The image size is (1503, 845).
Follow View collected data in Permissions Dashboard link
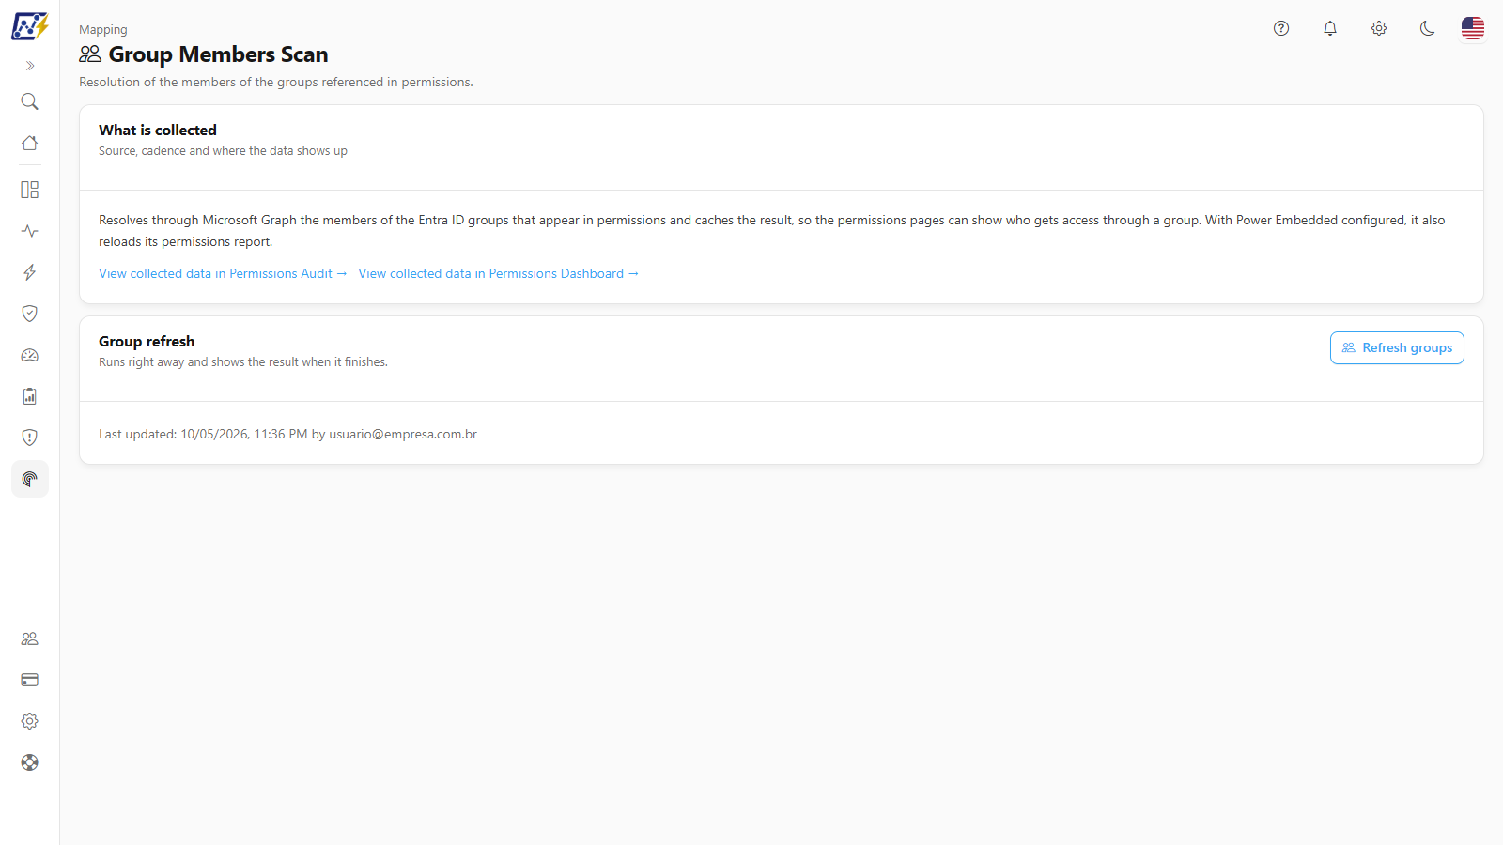498,273
